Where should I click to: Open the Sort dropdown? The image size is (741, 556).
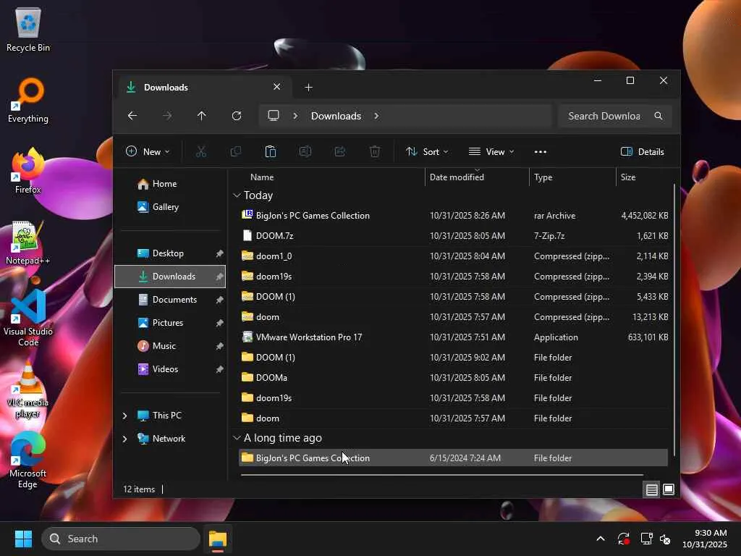[x=427, y=152]
